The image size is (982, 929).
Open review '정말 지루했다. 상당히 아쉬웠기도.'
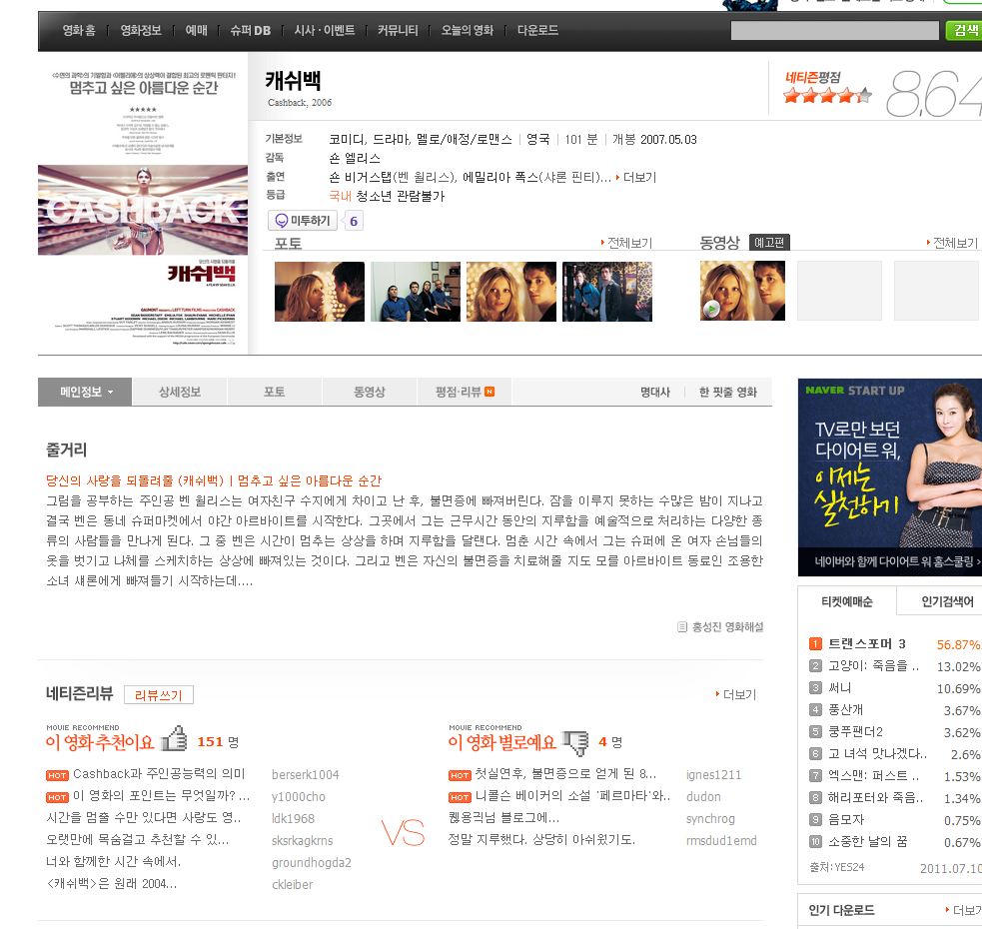coord(541,840)
